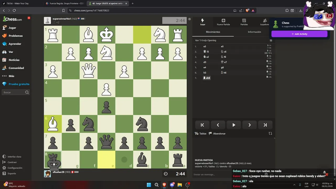Click the opening book icon beside Van 't Kruijs
Screen dimensions: 336x189
(x=271, y=40)
